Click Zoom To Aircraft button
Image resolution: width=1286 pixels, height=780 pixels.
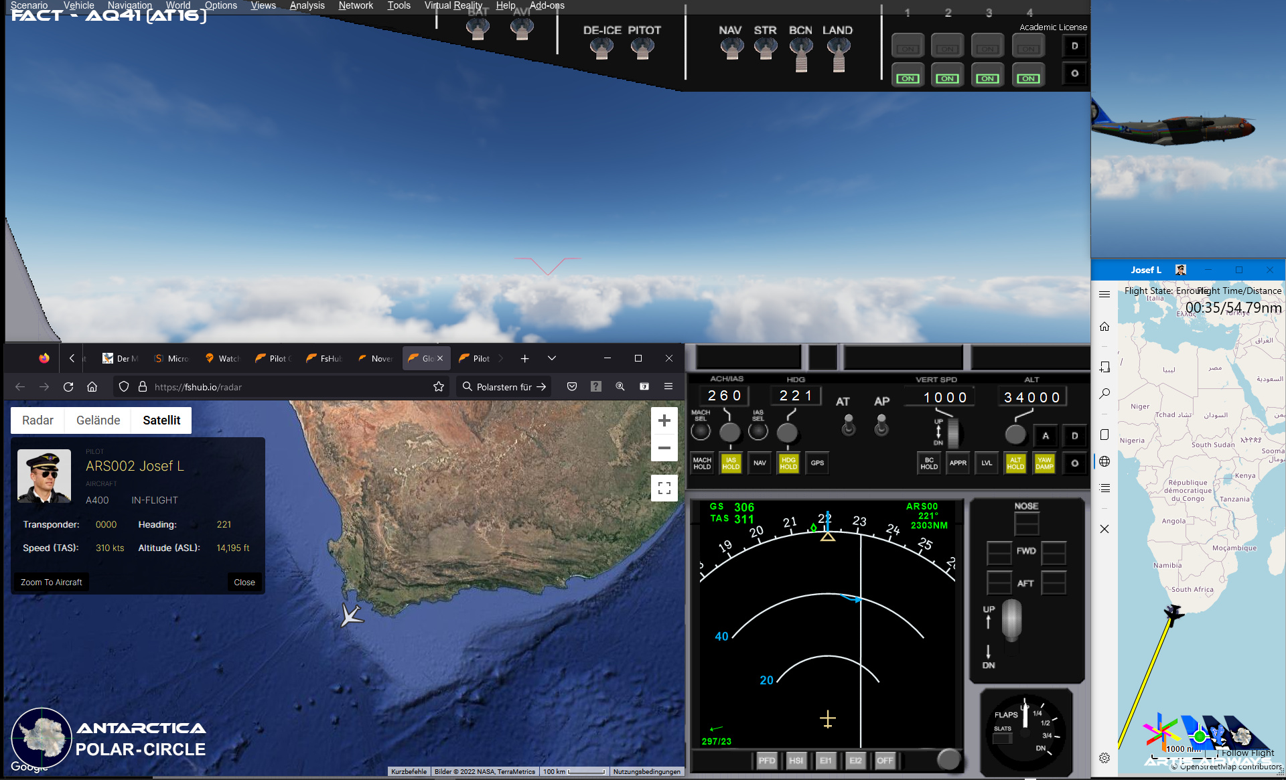(x=52, y=582)
